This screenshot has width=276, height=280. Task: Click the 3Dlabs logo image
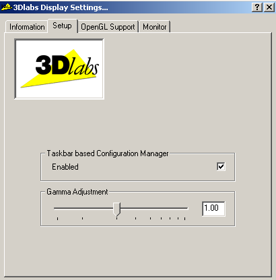(59, 69)
